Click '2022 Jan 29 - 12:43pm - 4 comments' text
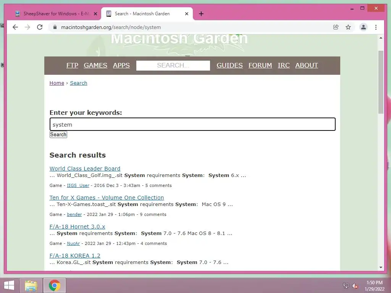Image resolution: width=391 pixels, height=293 pixels. (126, 243)
